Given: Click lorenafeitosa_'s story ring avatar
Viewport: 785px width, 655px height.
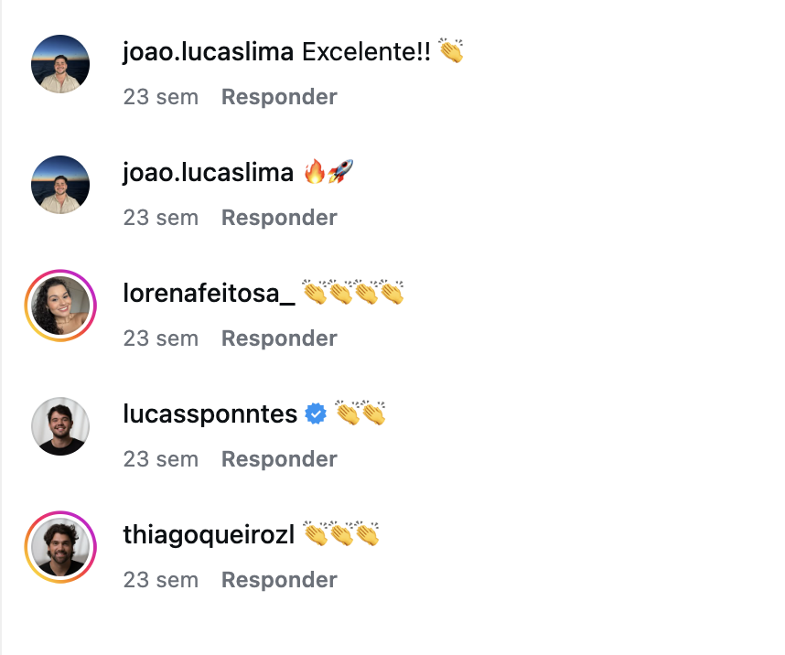Looking at the screenshot, I should click(59, 305).
